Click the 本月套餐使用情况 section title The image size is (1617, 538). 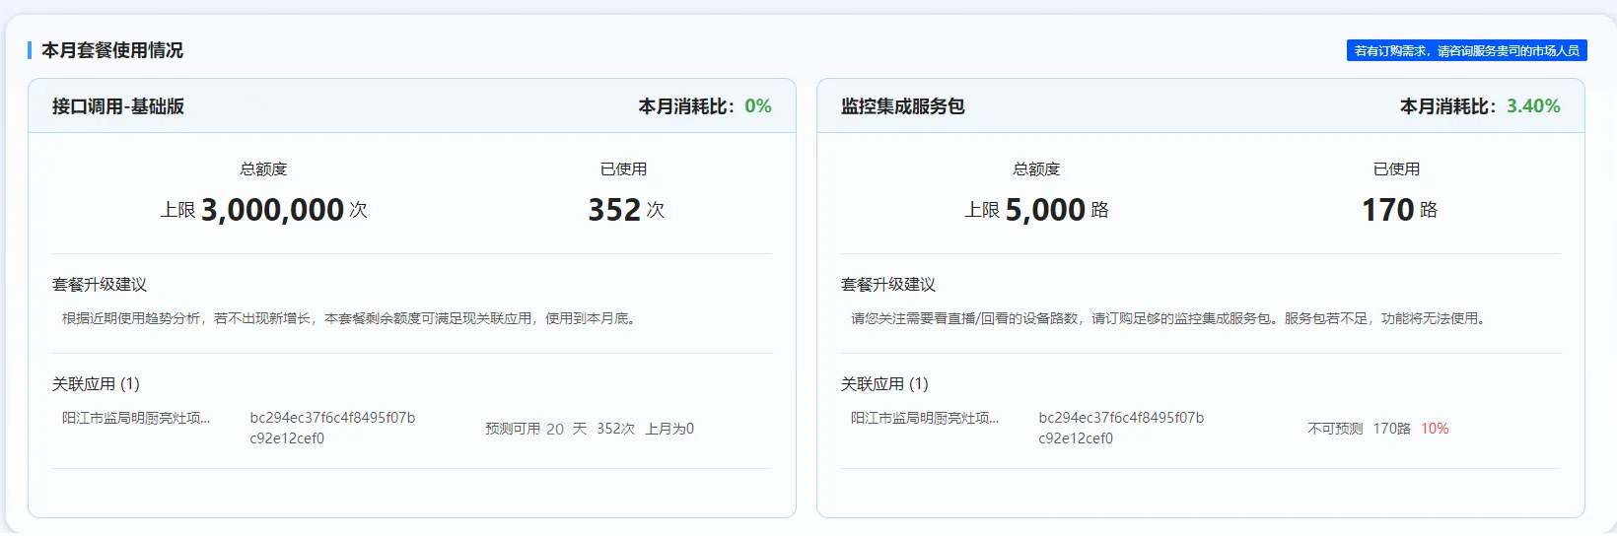tap(112, 50)
